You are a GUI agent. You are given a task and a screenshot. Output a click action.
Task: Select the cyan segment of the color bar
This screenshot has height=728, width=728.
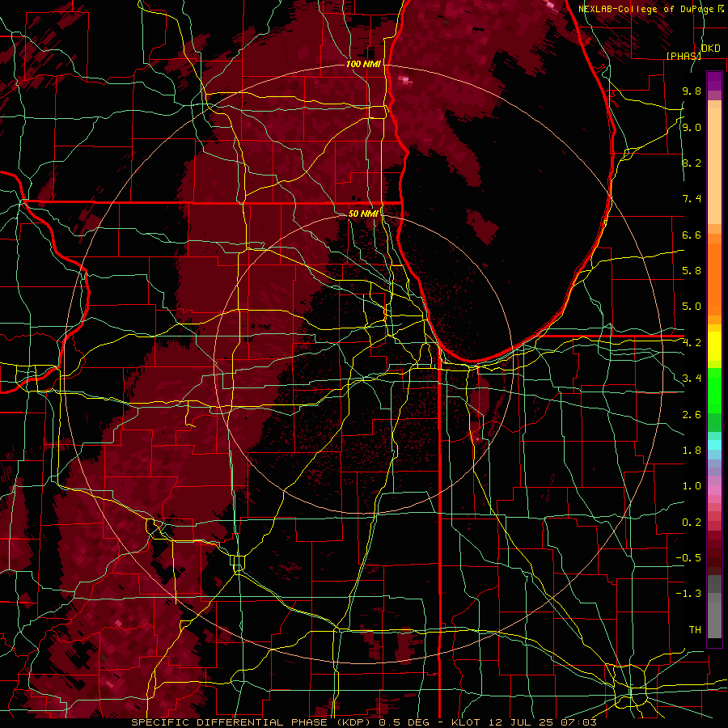pos(714,445)
